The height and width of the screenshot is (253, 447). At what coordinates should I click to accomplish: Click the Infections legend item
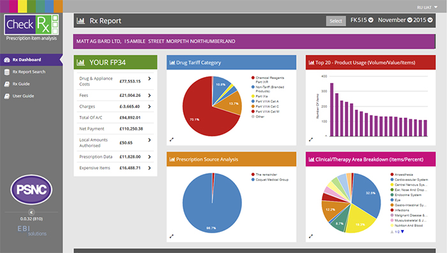coord(400,210)
